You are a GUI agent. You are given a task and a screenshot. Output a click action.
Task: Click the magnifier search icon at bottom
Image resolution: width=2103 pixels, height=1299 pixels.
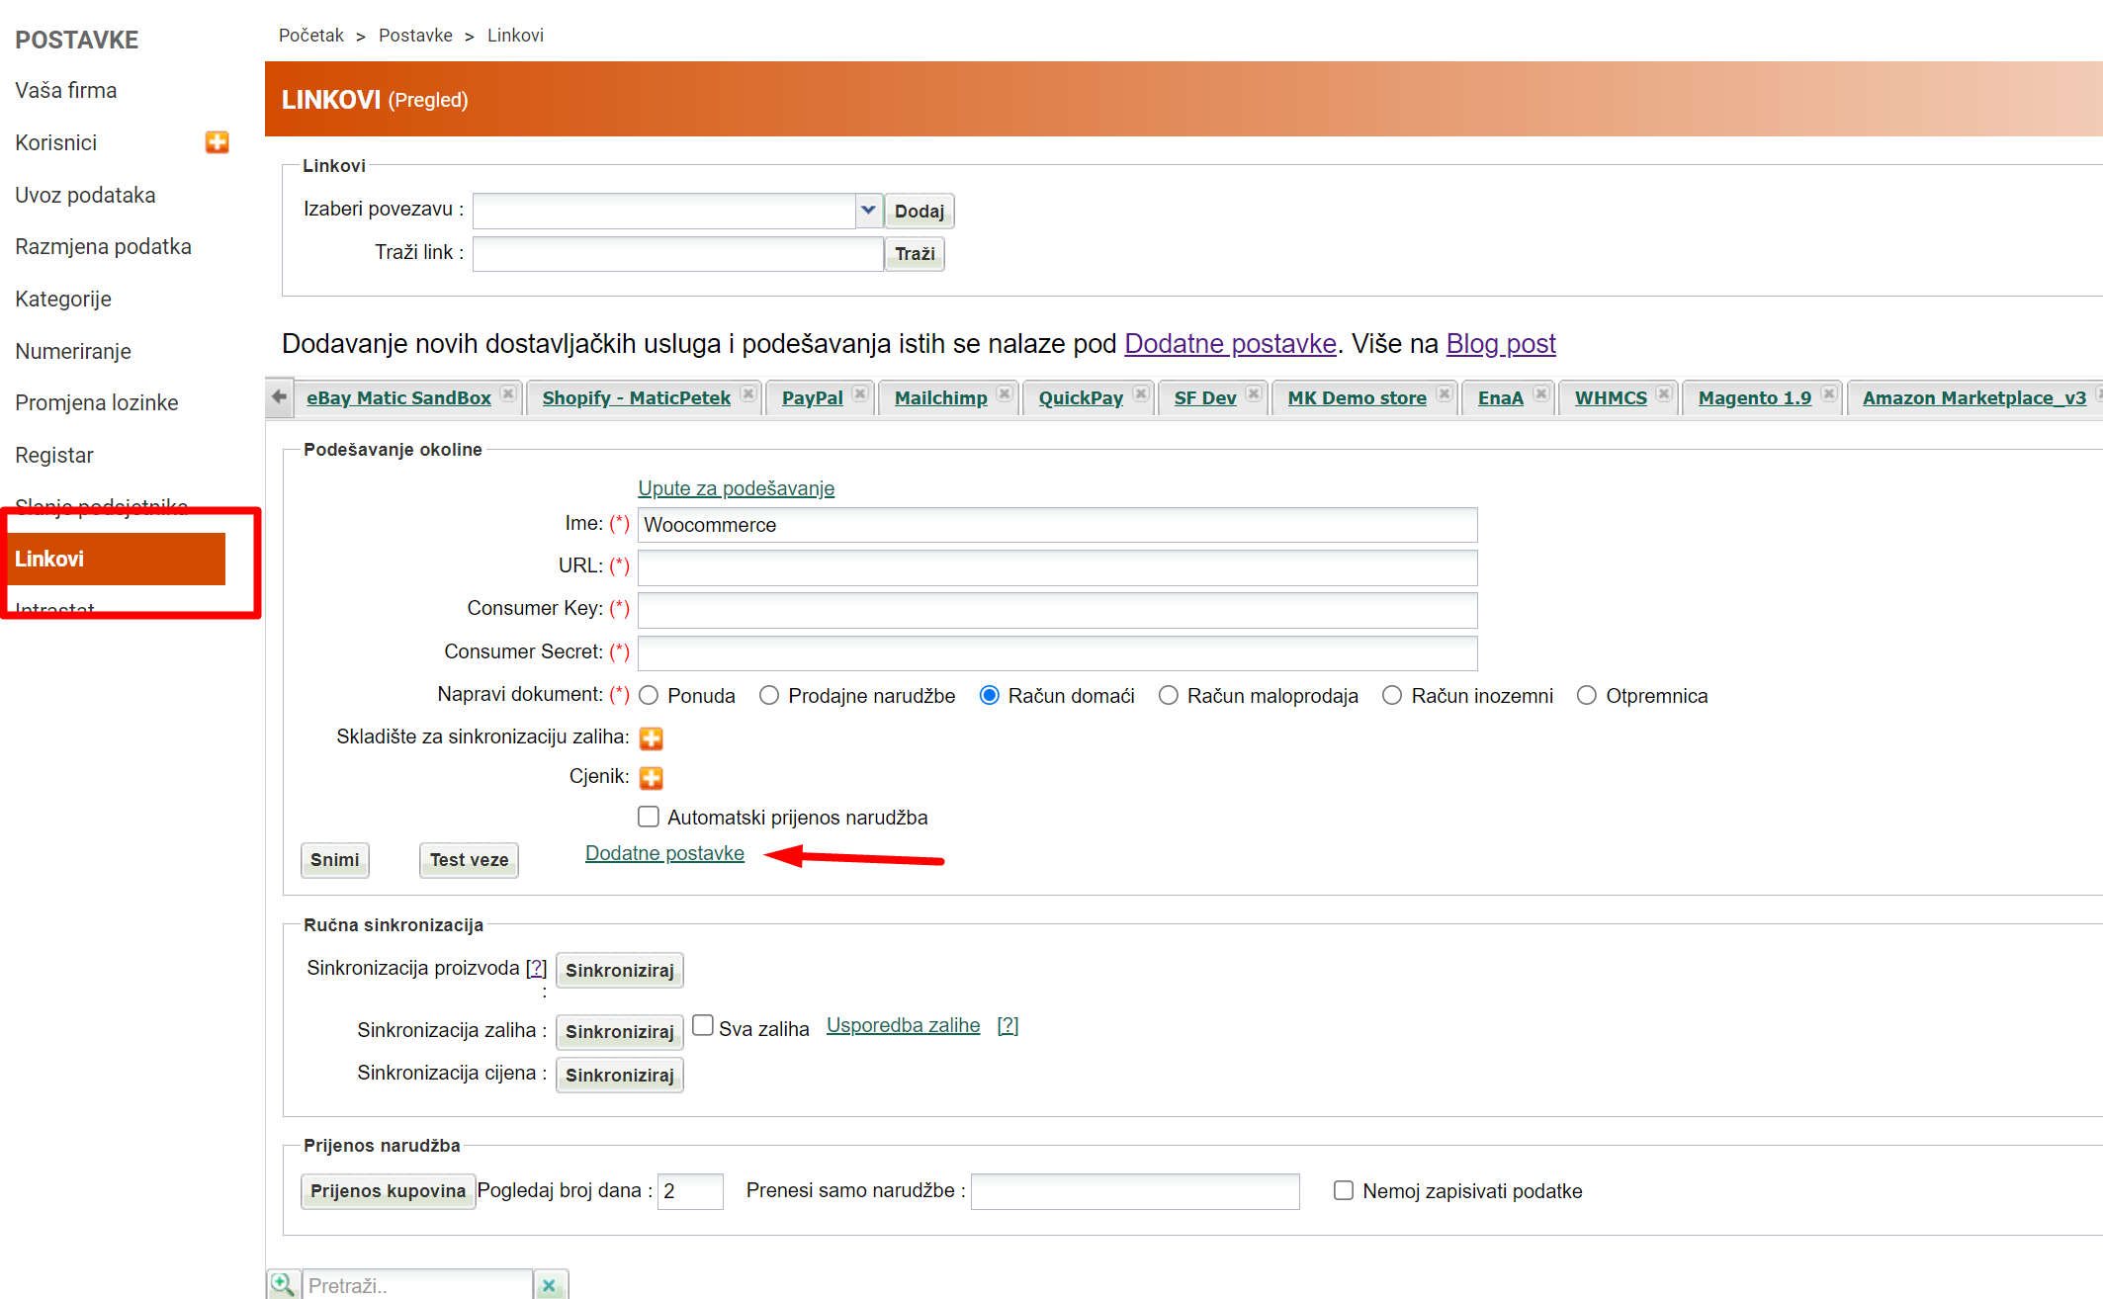(283, 1284)
